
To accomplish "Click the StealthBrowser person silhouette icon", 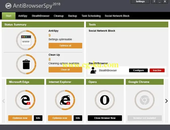I will tap(93, 71).
